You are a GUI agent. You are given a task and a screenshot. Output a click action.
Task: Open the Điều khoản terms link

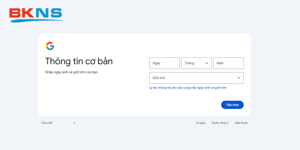(x=241, y=123)
